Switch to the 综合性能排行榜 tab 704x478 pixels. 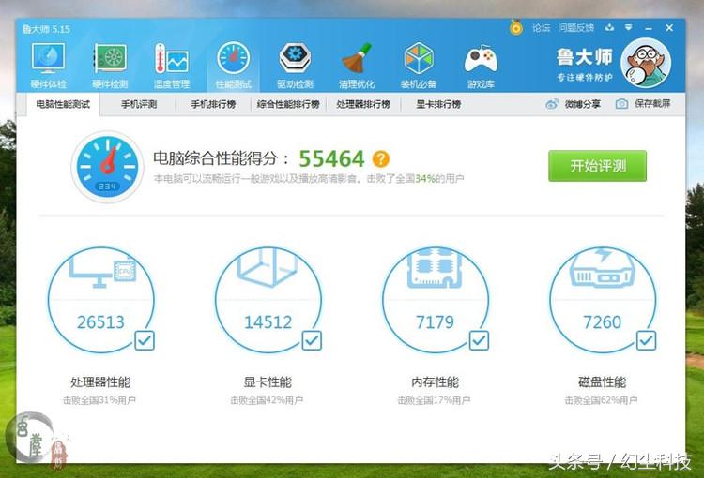(288, 104)
